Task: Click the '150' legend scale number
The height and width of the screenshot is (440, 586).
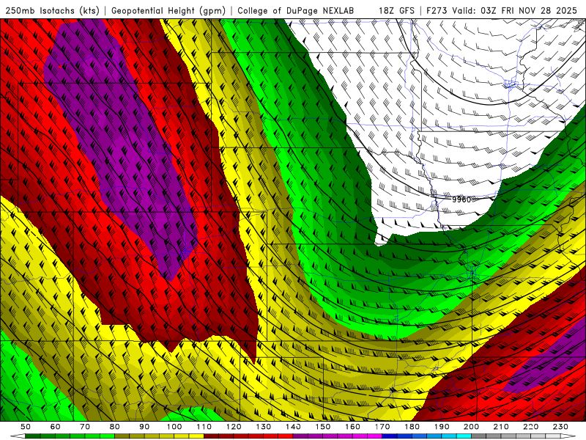Action: [x=323, y=427]
